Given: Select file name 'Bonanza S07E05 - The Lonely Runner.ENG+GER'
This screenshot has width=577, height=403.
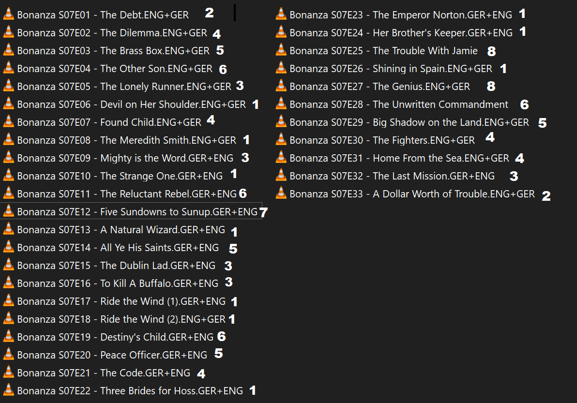Looking at the screenshot, I should [x=124, y=87].
